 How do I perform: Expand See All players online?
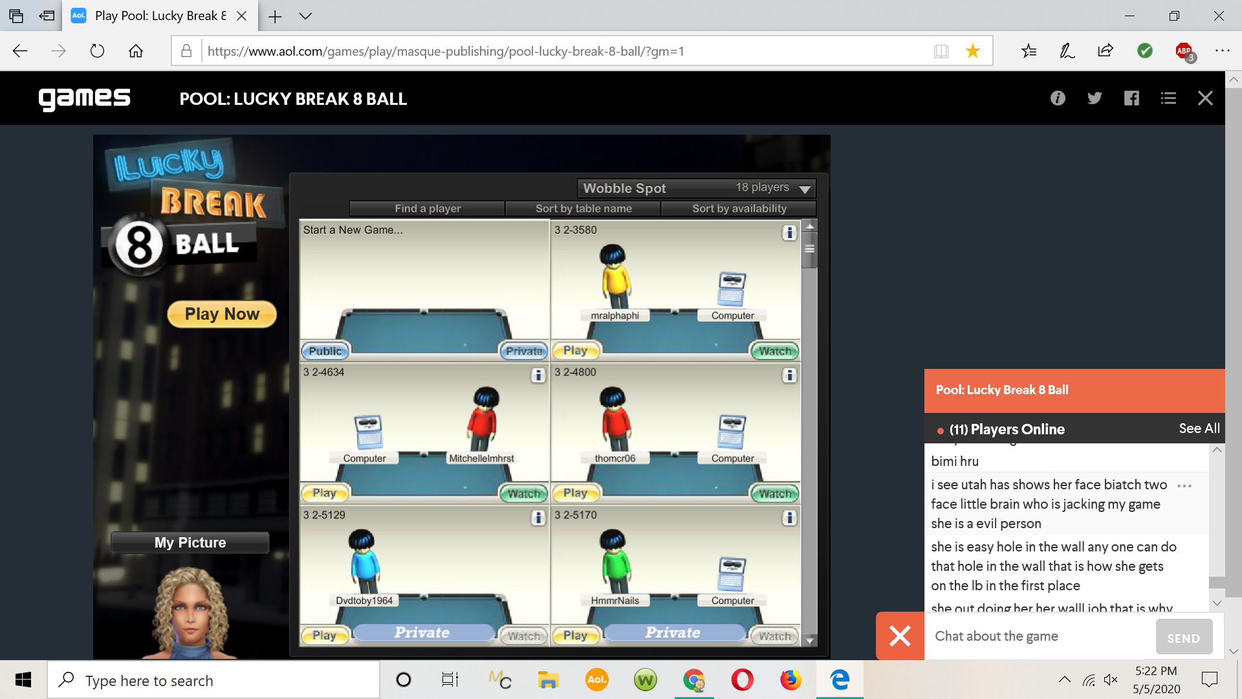click(x=1199, y=428)
